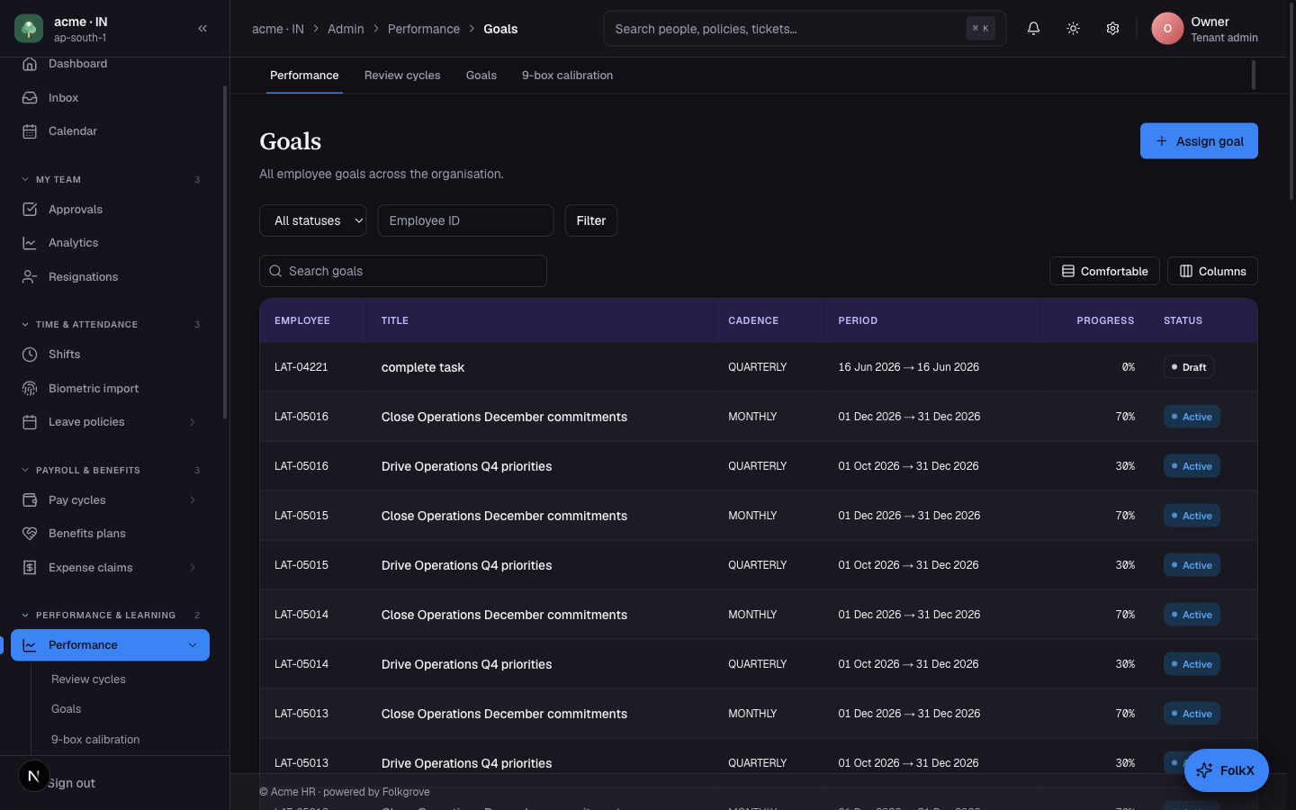The width and height of the screenshot is (1296, 810).
Task: Toggle light theme sun icon
Action: (1073, 29)
